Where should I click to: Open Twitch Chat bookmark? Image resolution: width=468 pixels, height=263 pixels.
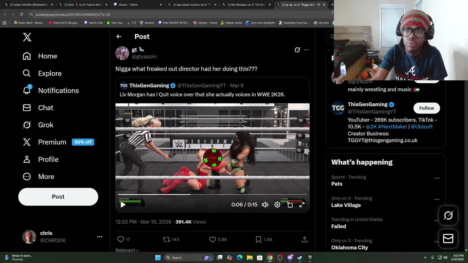click(x=93, y=23)
